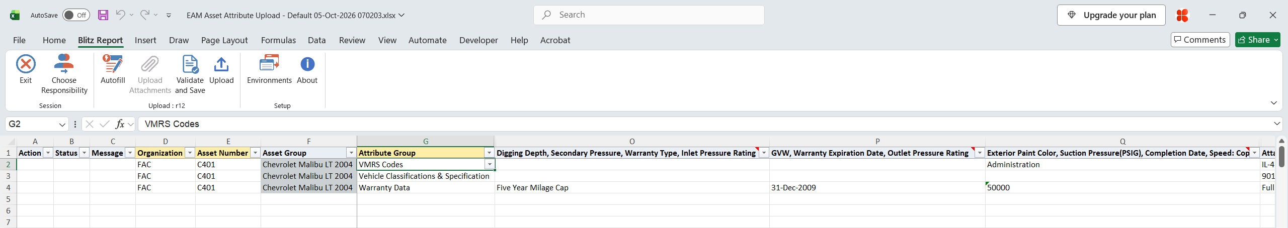The image size is (1288, 228).
Task: Switch to the Acrobat tab
Action: click(555, 40)
